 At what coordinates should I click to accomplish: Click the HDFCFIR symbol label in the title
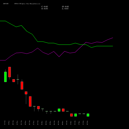6,4
